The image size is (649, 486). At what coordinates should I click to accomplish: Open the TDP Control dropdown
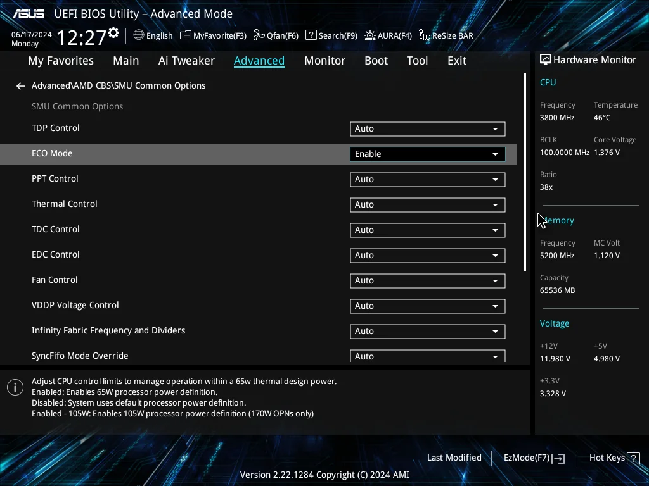[428, 129]
